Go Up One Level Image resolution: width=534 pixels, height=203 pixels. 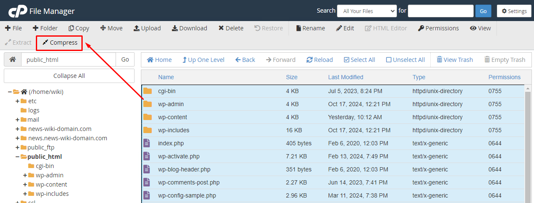point(203,60)
